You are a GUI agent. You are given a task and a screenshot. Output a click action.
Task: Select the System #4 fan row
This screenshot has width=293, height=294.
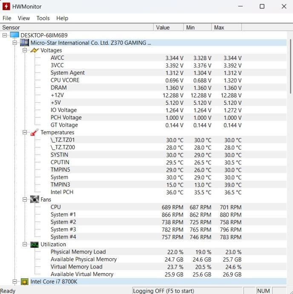(x=168, y=237)
